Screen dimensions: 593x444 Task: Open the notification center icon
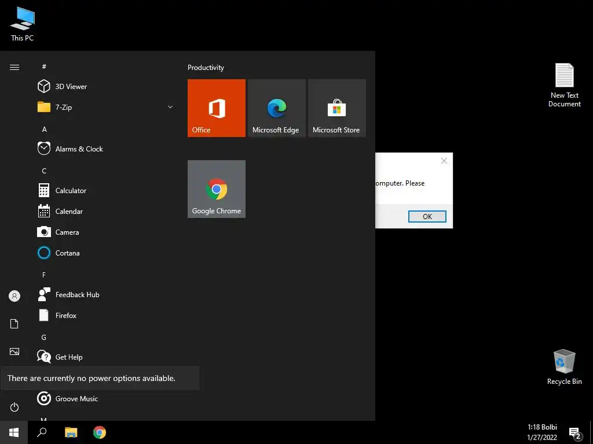575,433
